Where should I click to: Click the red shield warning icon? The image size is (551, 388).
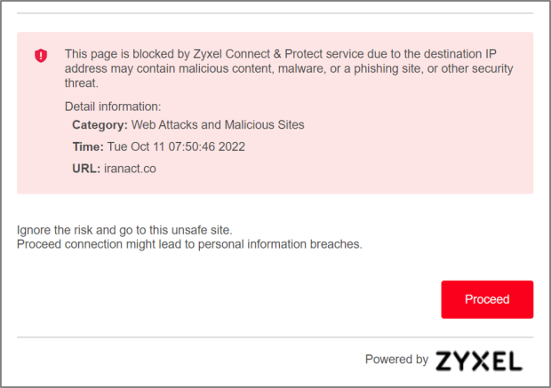tap(41, 56)
